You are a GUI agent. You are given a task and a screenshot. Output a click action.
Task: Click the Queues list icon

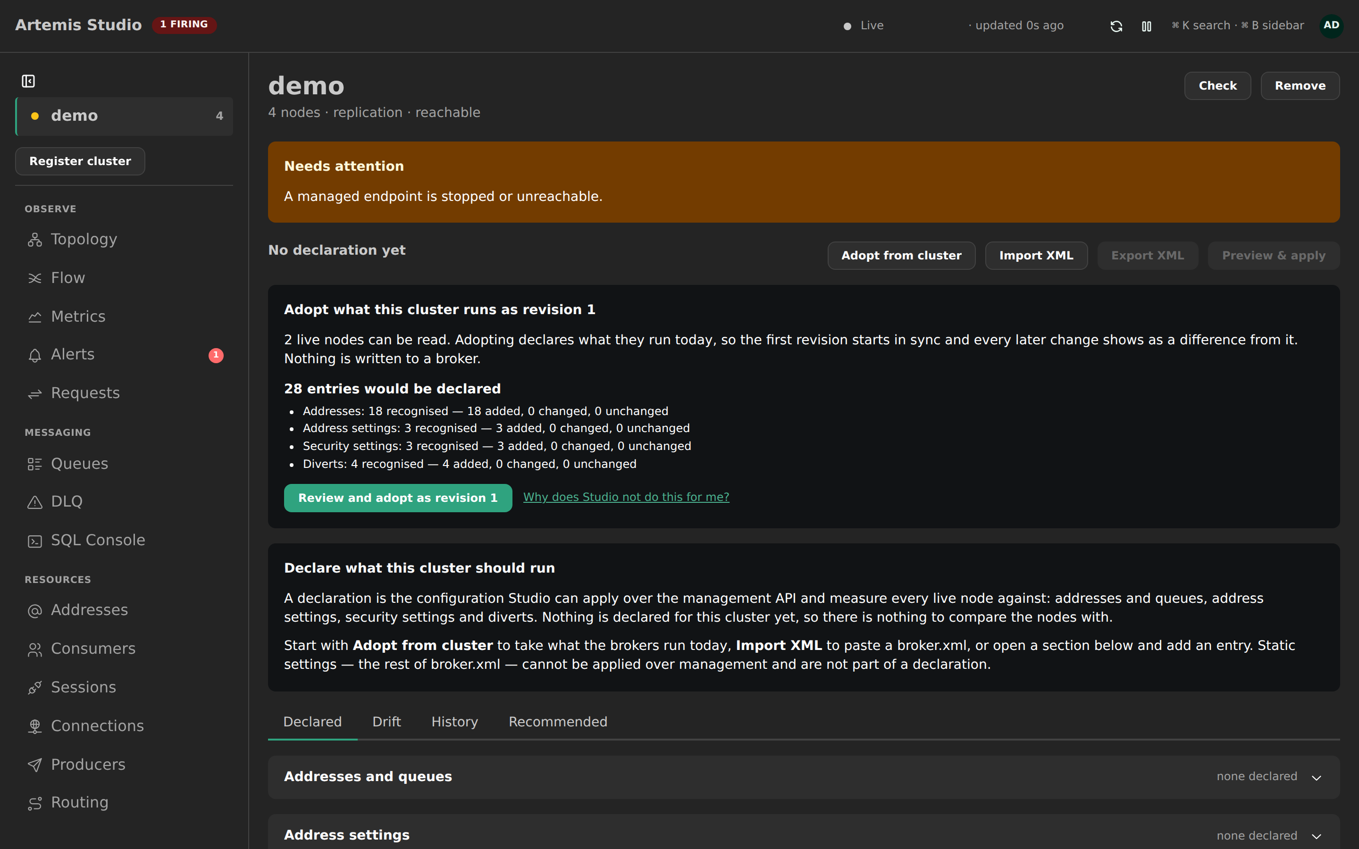coord(35,465)
